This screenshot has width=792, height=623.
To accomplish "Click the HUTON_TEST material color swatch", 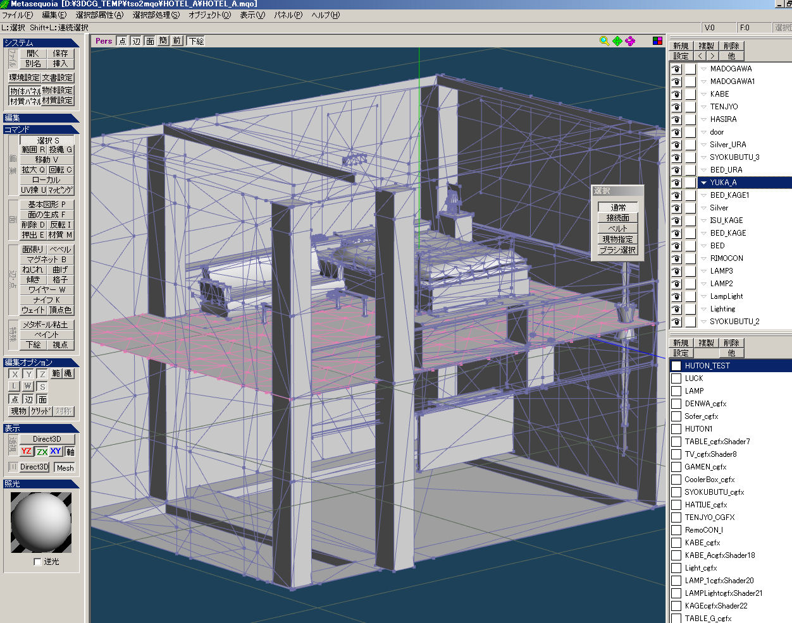I will pyautogui.click(x=676, y=366).
